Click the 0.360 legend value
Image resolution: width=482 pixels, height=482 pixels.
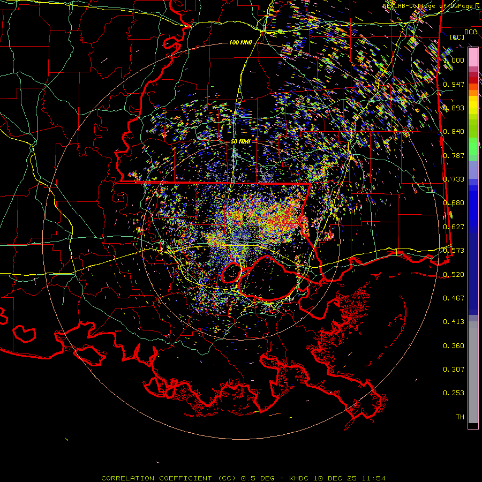point(454,346)
